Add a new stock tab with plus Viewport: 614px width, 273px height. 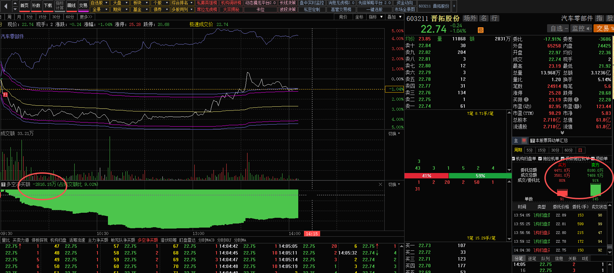(454, 6)
